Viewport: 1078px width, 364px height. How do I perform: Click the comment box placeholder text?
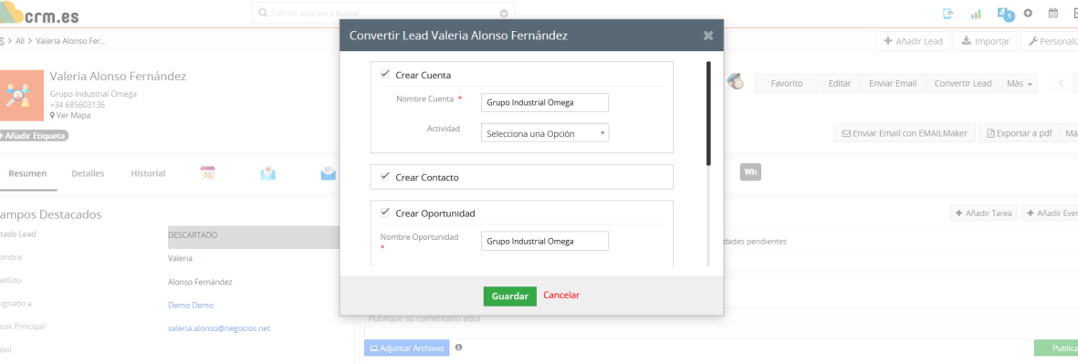424,318
